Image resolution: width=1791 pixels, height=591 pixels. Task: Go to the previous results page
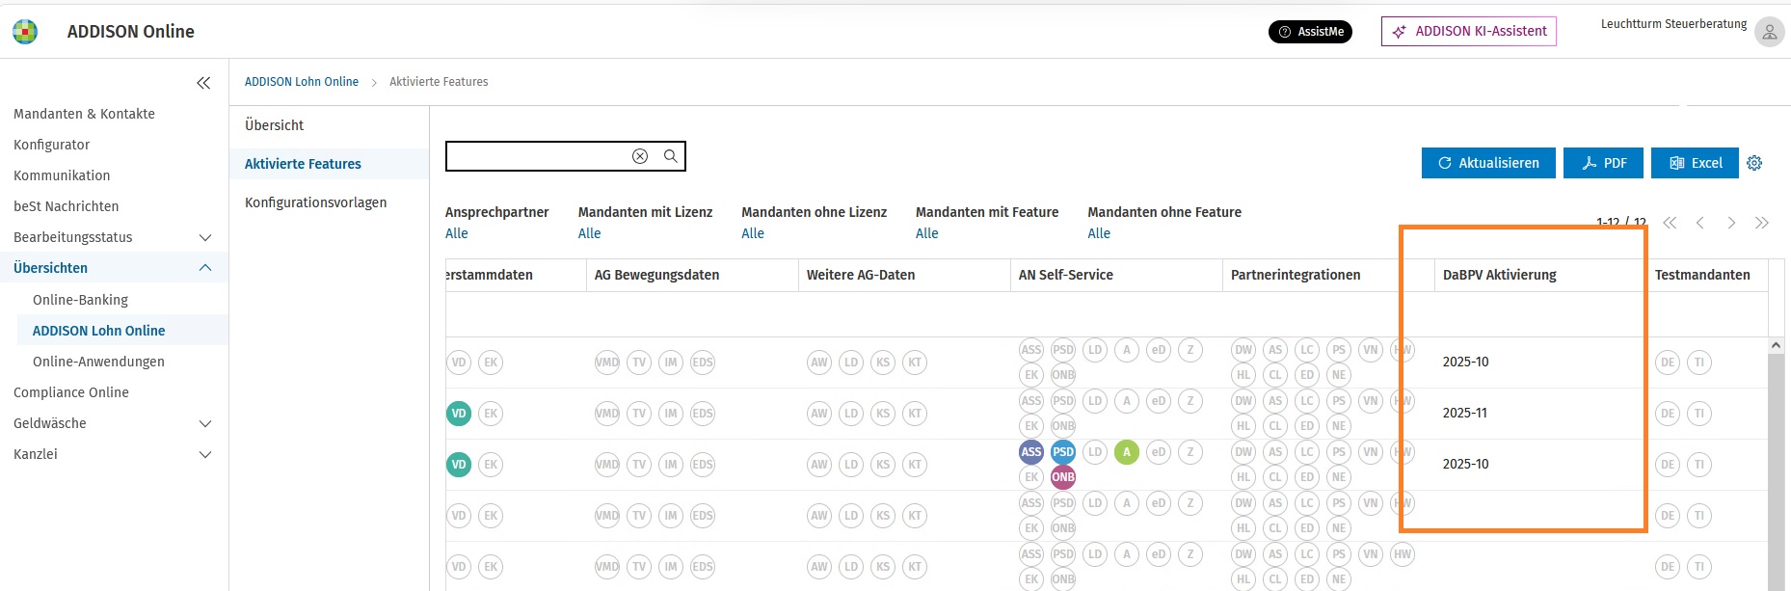(1700, 223)
